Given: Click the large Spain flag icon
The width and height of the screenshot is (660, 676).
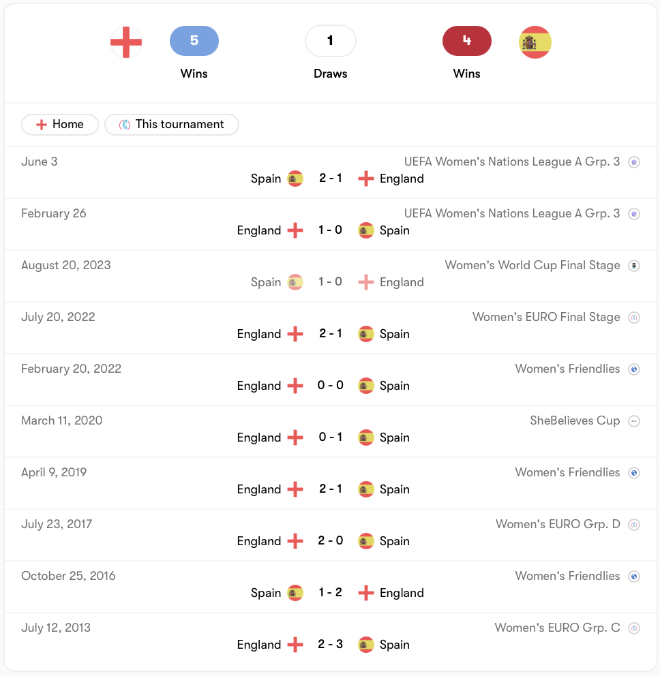Looking at the screenshot, I should click(535, 42).
